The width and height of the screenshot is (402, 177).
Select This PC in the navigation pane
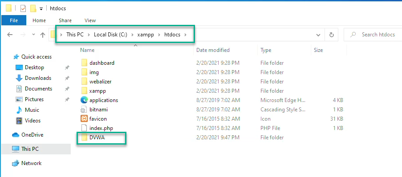[x=30, y=149]
